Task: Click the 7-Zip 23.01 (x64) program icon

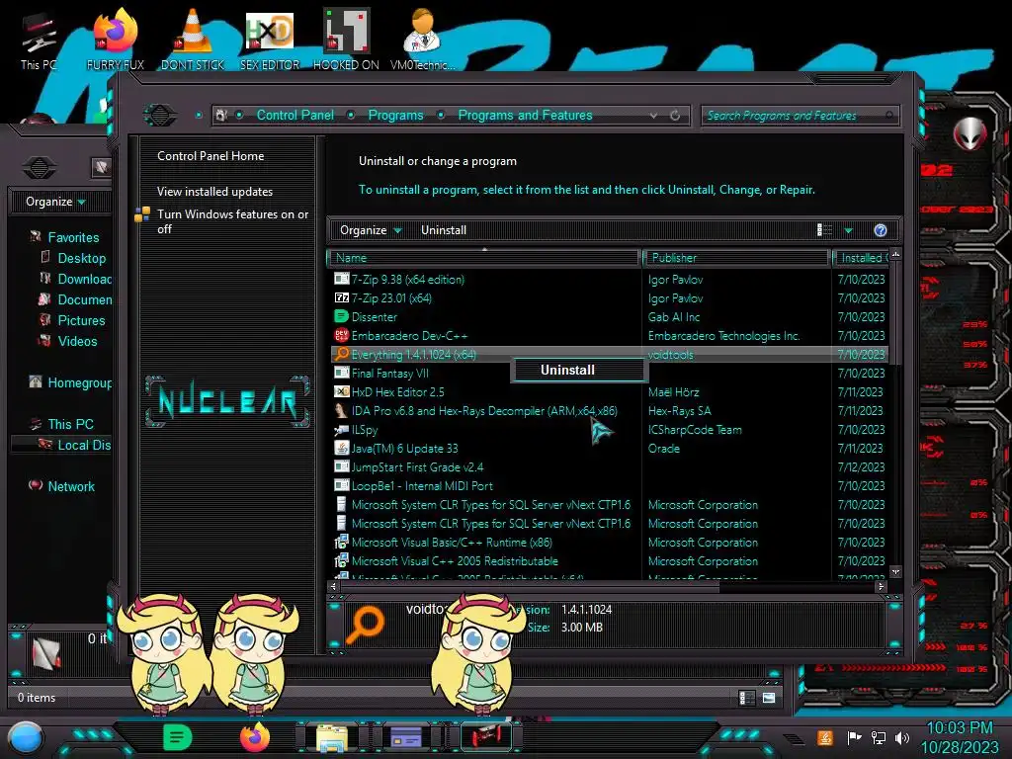Action: [x=341, y=298]
